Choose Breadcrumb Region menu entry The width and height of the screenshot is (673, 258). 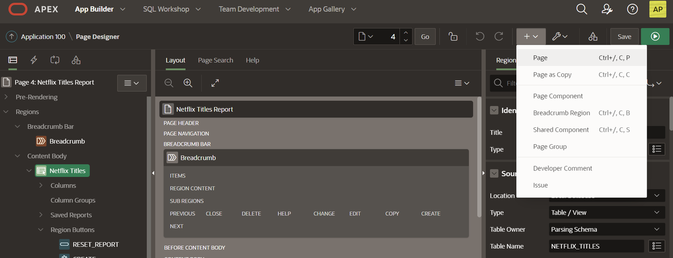click(x=582, y=113)
